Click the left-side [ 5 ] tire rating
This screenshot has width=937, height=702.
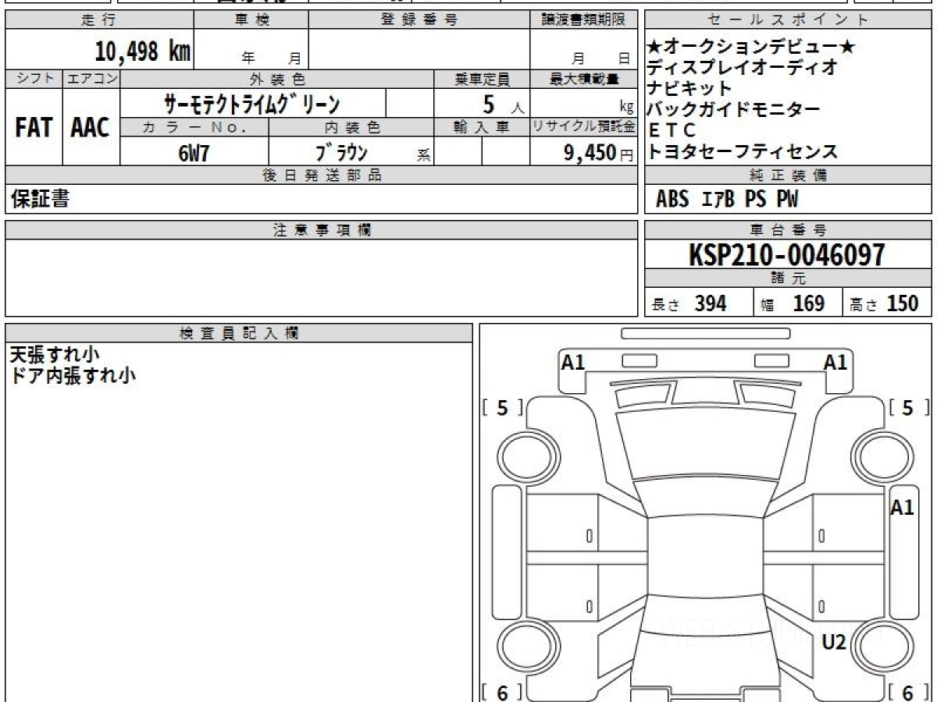point(502,407)
